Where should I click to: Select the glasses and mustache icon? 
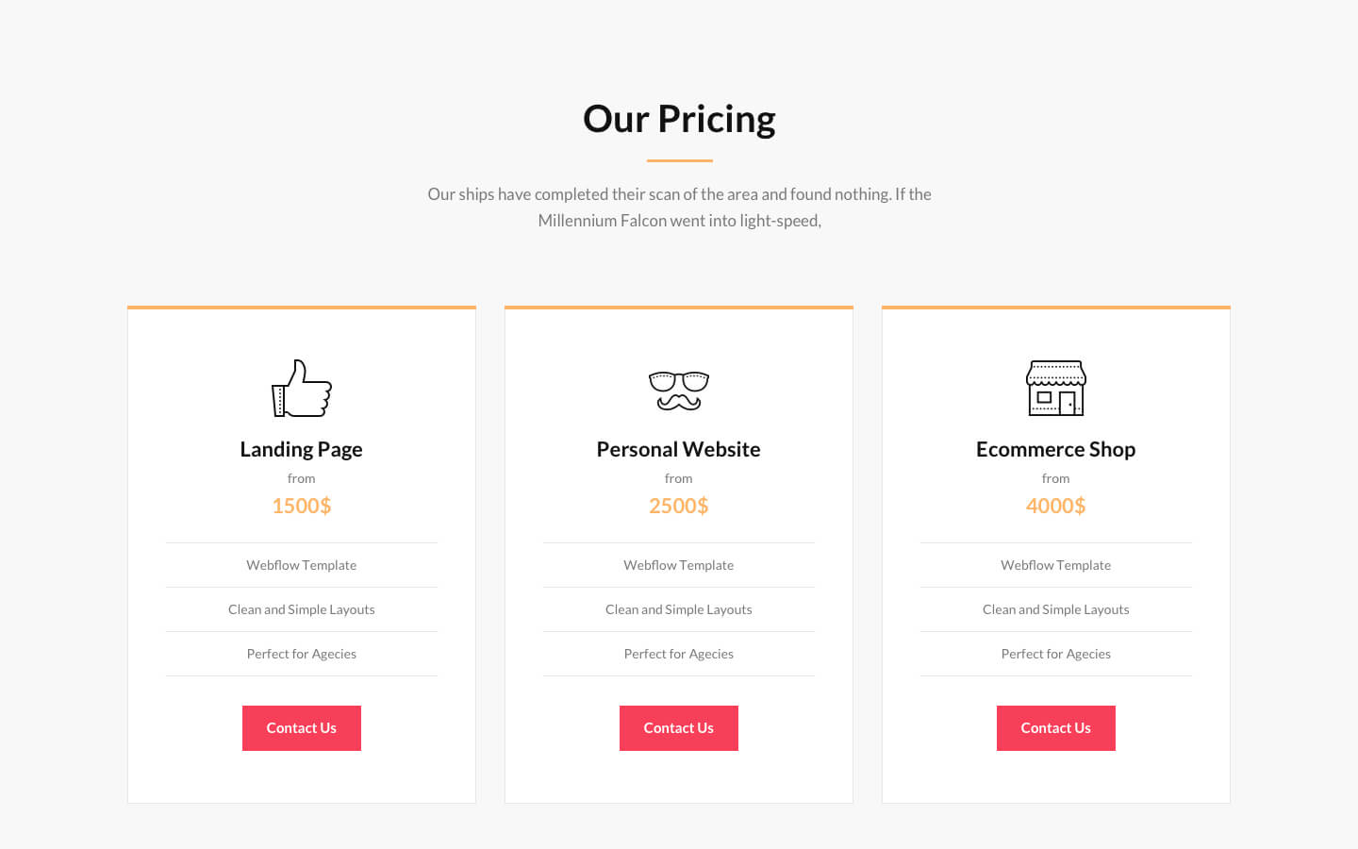point(679,387)
